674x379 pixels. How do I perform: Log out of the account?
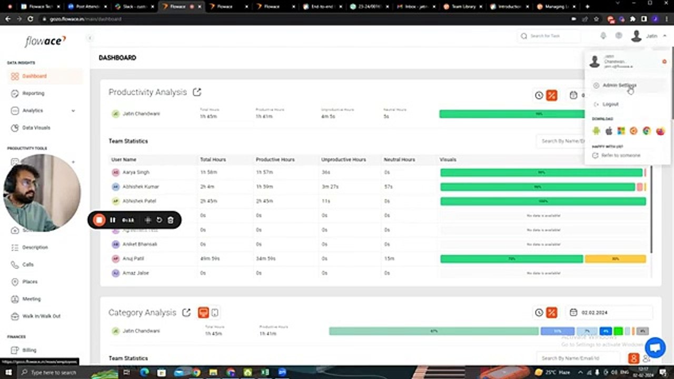point(610,104)
